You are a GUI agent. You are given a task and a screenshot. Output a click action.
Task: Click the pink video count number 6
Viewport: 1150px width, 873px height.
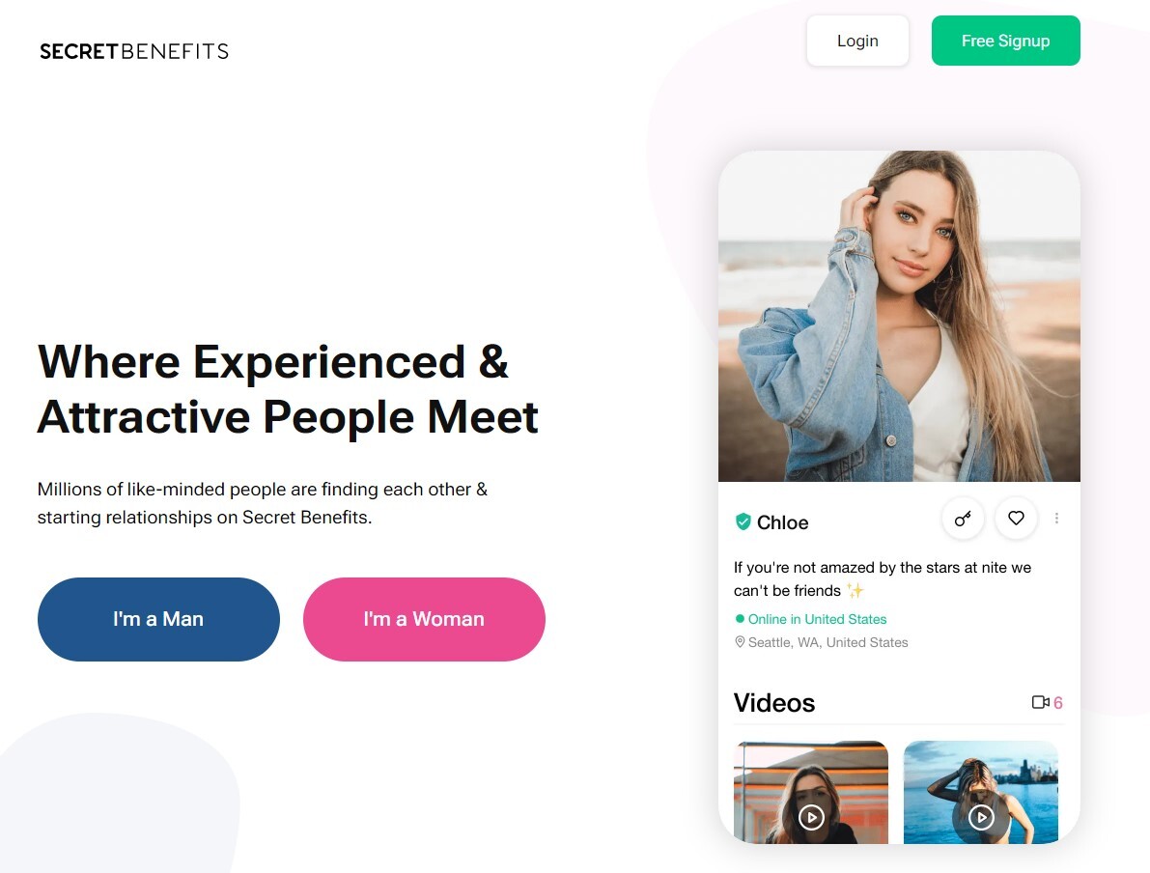(1058, 703)
